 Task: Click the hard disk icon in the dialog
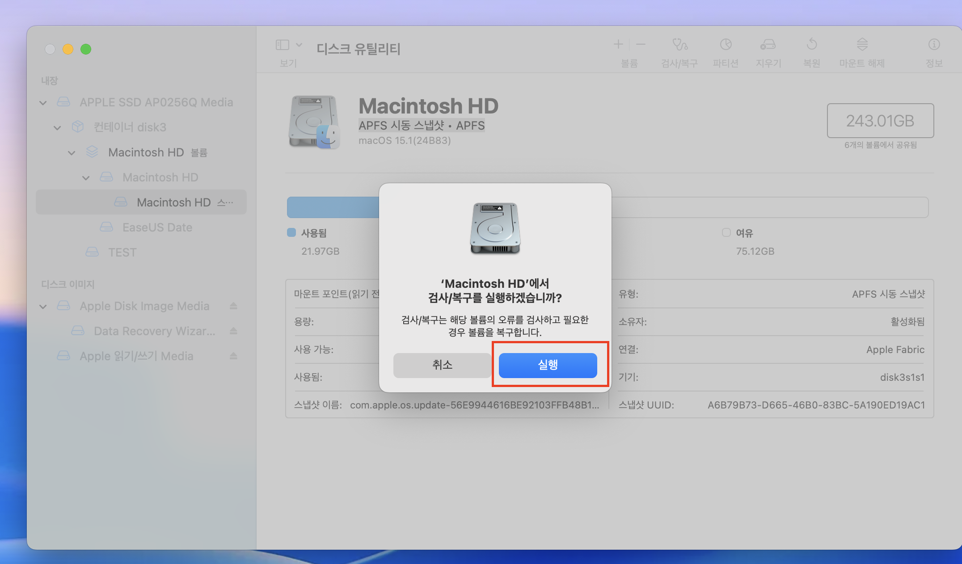click(x=495, y=228)
